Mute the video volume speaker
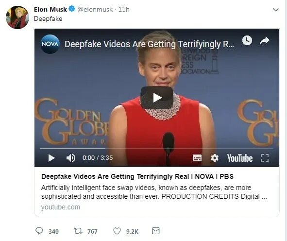The width and height of the screenshot is (287, 241). (71, 158)
